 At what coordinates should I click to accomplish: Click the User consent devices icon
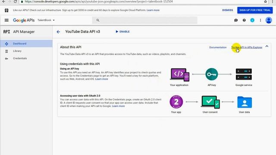[x=210, y=102]
